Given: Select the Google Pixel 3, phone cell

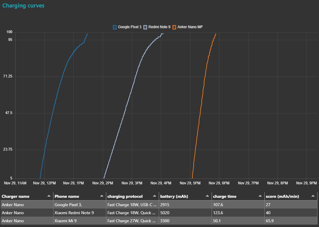Looking at the screenshot, I should 80,205.
